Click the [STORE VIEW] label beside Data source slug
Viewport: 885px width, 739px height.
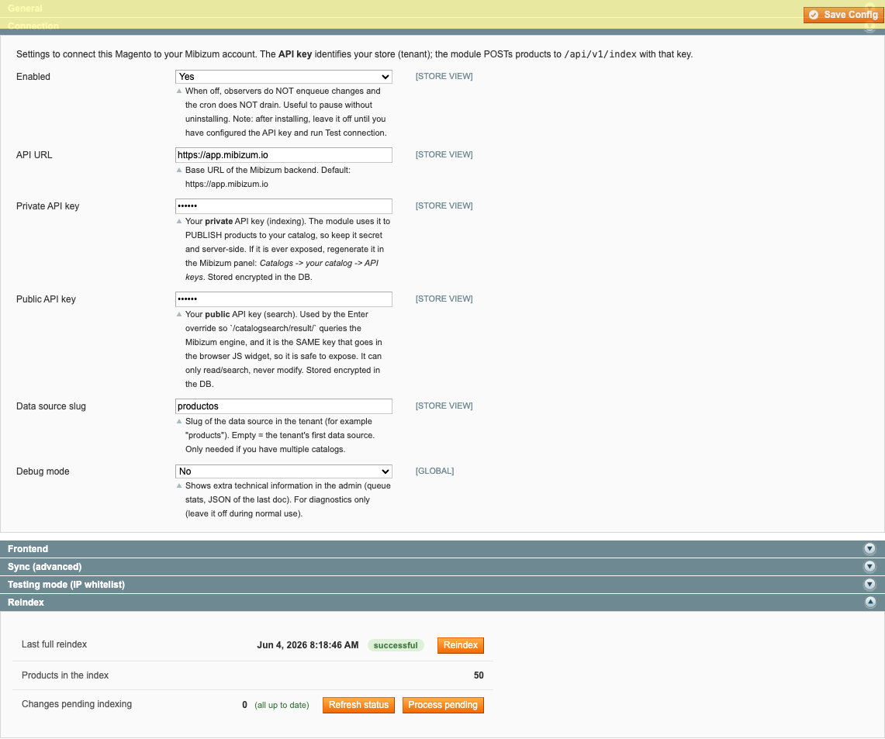(x=444, y=406)
